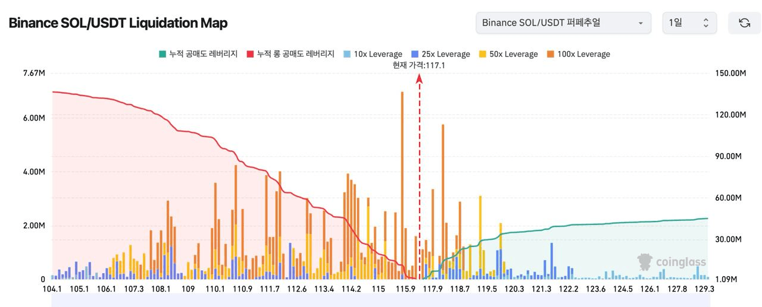762x307 pixels.
Task: Click the refresh chart icon button
Action: [744, 23]
